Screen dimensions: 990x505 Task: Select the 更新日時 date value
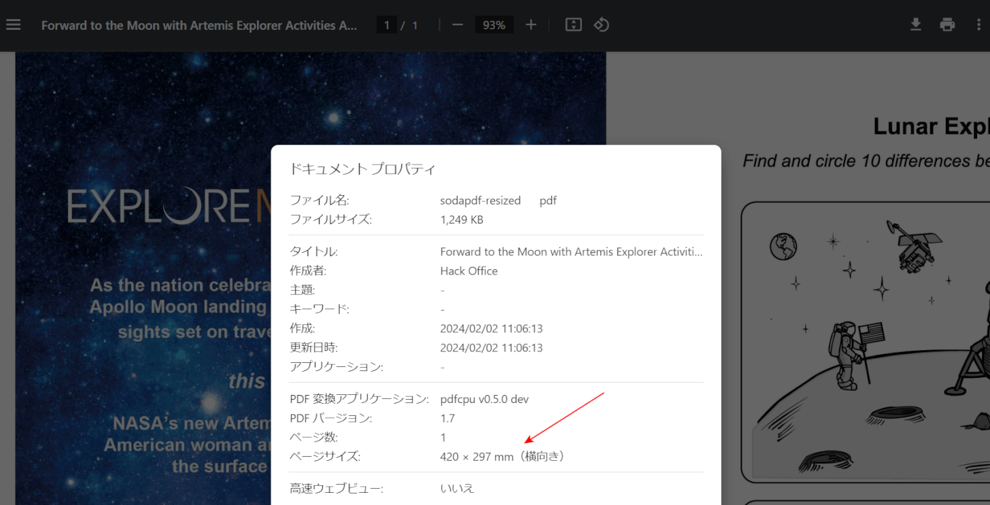(492, 347)
